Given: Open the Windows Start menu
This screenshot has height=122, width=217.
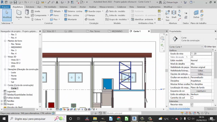Looking at the screenshot, I should (x=4, y=119).
